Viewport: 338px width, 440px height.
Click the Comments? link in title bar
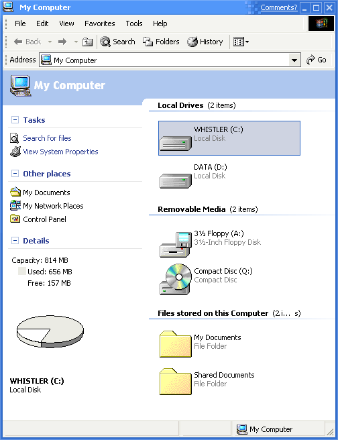click(x=278, y=7)
